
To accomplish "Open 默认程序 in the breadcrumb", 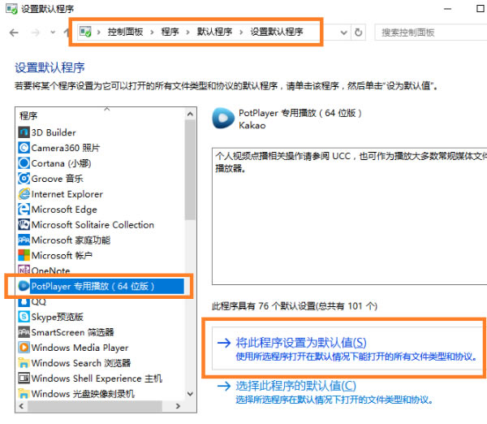I will [x=214, y=32].
